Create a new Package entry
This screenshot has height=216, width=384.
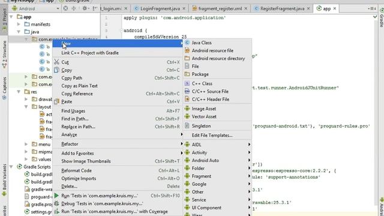200,74
